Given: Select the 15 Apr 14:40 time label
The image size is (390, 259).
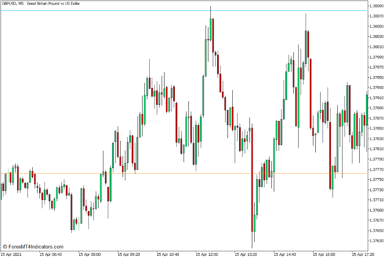Looking at the screenshot, I should pos(285,254).
